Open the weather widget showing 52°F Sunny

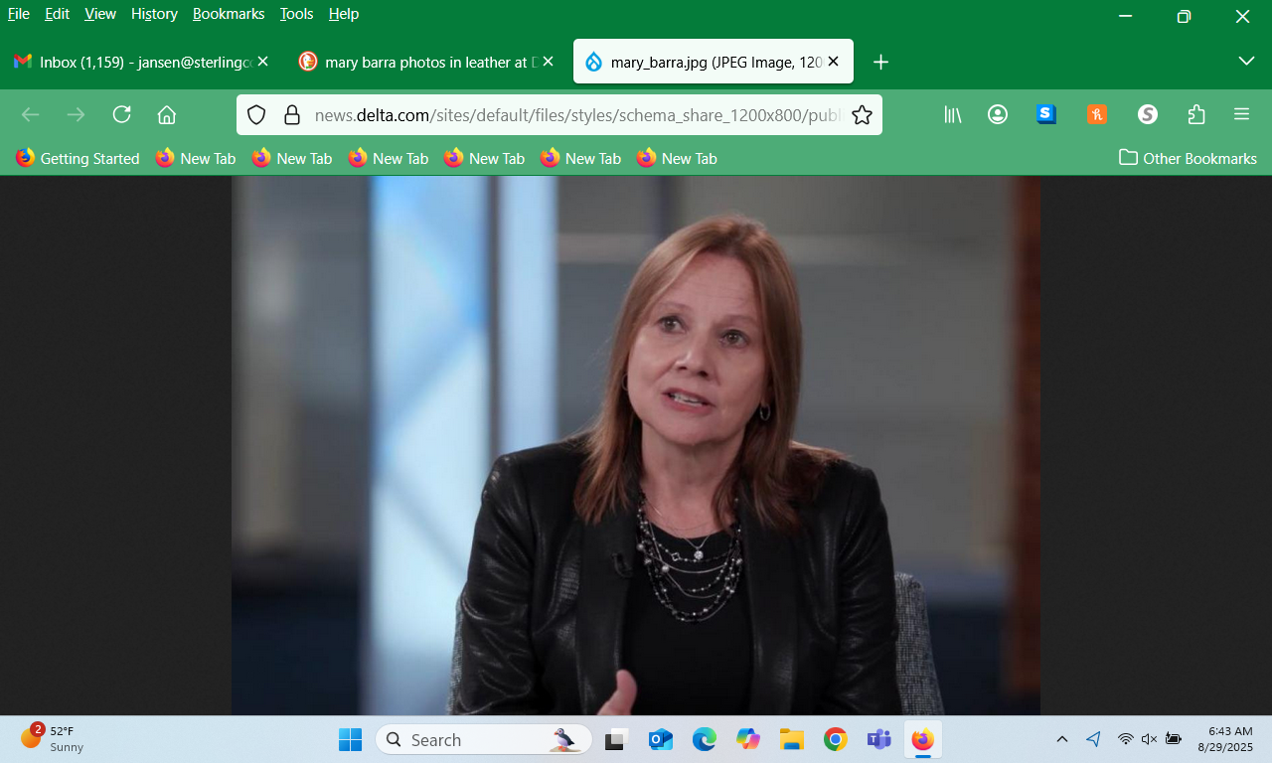pos(55,738)
